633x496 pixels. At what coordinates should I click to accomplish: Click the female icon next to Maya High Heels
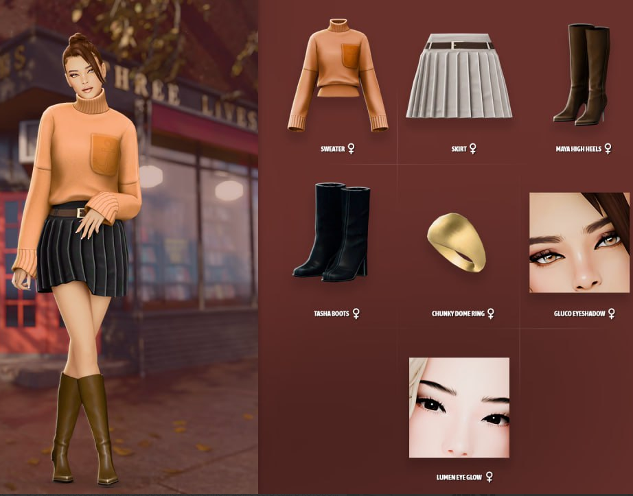pyautogui.click(x=608, y=148)
